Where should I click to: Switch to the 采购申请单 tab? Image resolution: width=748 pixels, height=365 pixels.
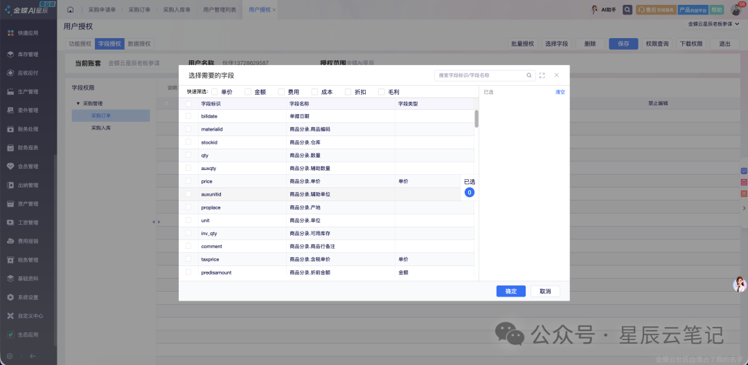[x=102, y=10]
